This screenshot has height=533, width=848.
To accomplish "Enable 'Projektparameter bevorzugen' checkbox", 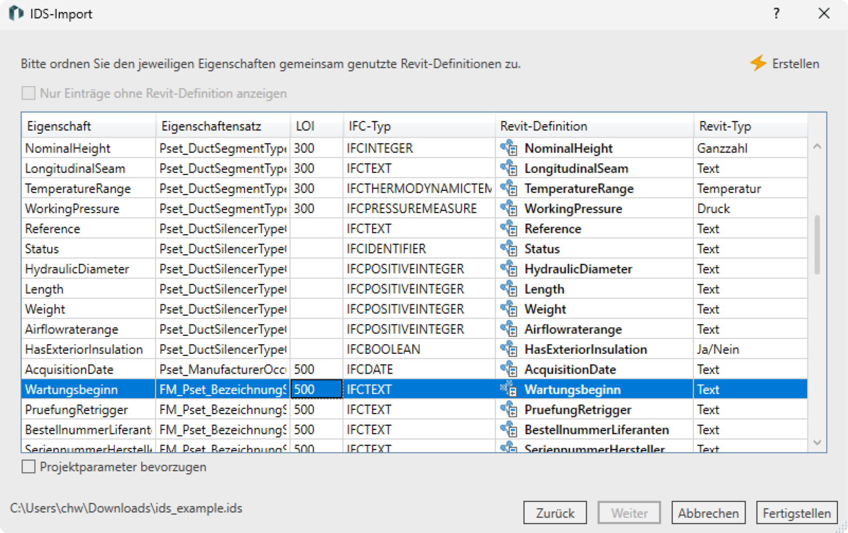I will pyautogui.click(x=28, y=467).
